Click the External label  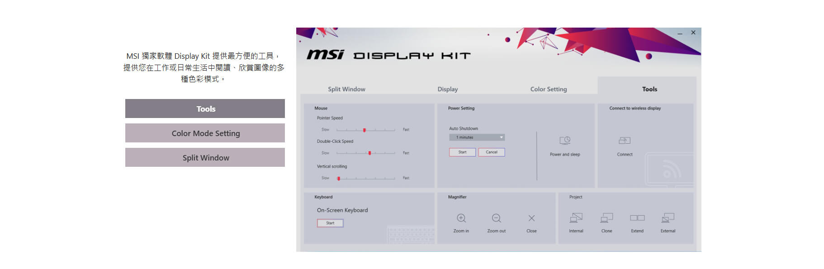click(668, 231)
